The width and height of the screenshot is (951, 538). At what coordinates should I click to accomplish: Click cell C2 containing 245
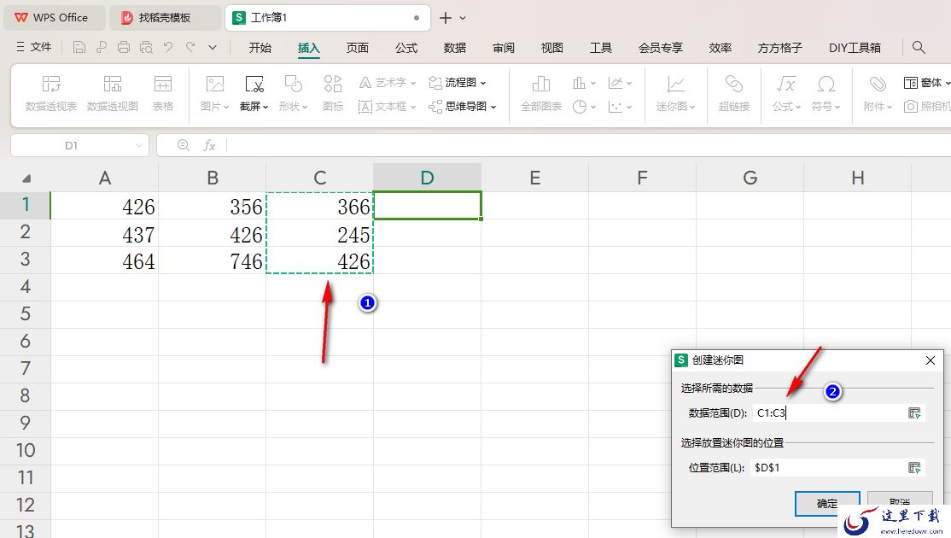coord(319,233)
